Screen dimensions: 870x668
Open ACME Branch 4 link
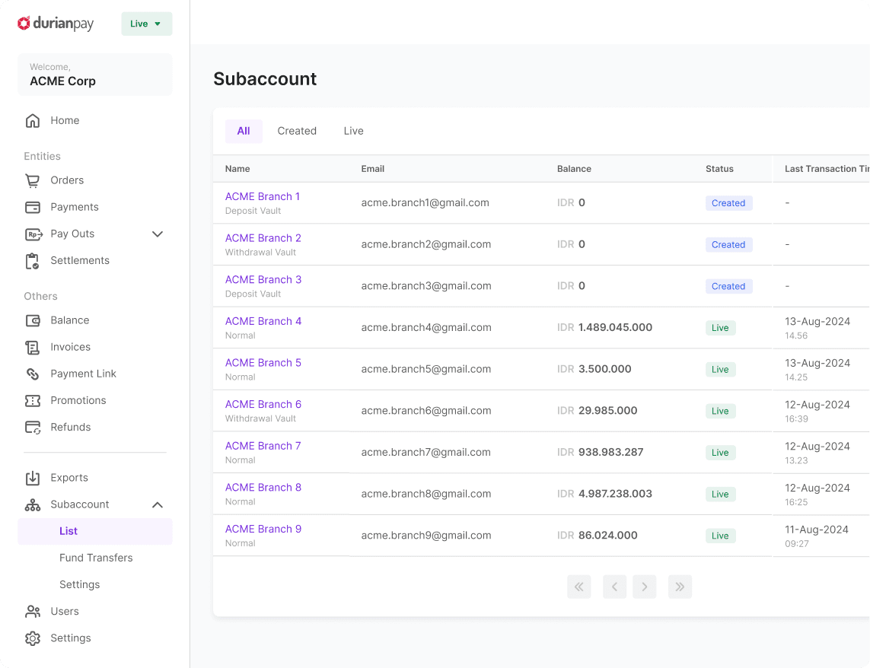[x=263, y=321]
